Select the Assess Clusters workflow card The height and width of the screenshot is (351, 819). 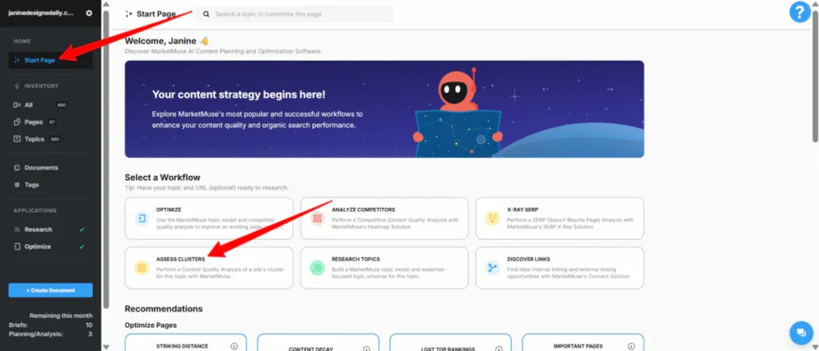pos(209,268)
